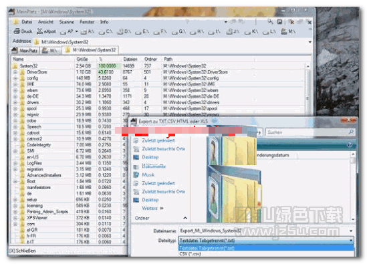Click the magnifier search icon top right
This screenshot has height=264, width=367.
pyautogui.click(x=270, y=22)
